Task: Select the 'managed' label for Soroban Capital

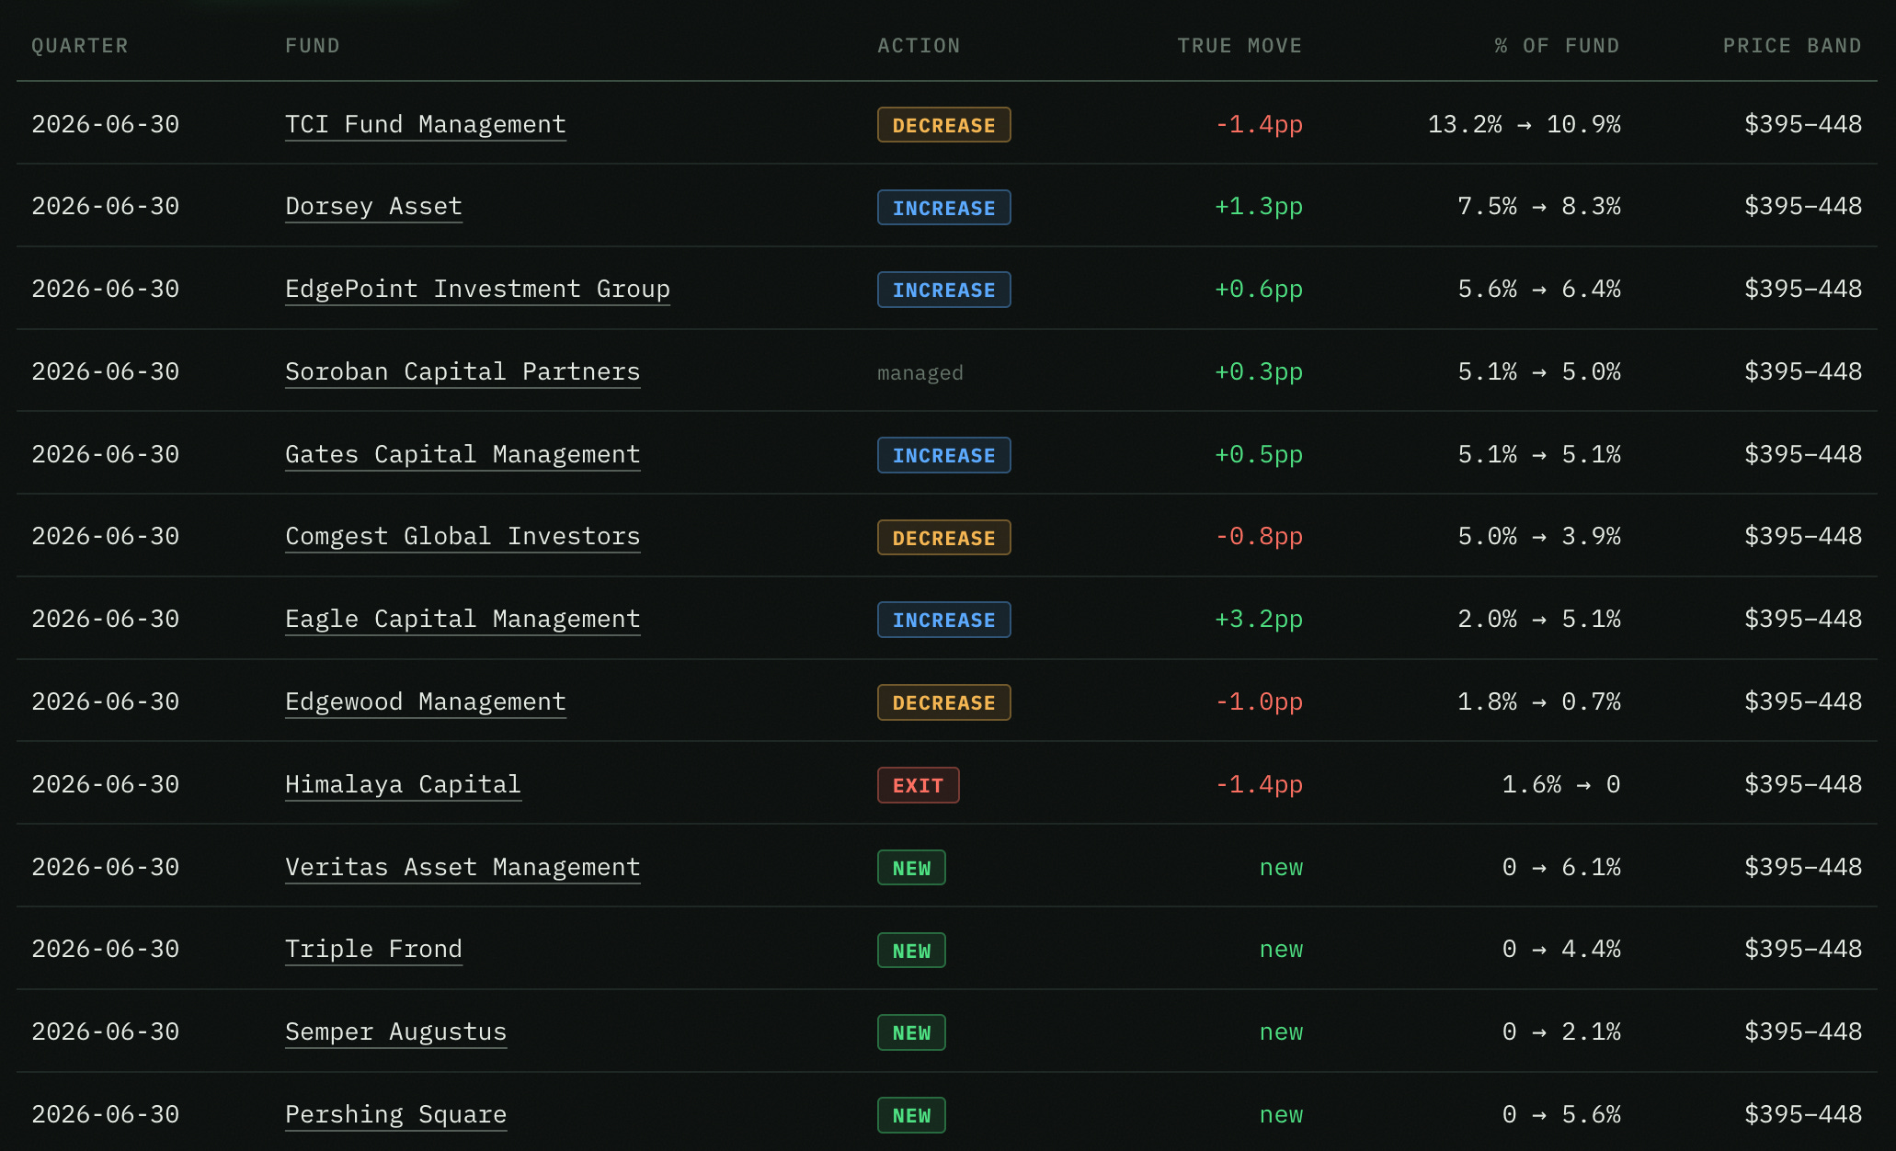Action: pos(920,372)
